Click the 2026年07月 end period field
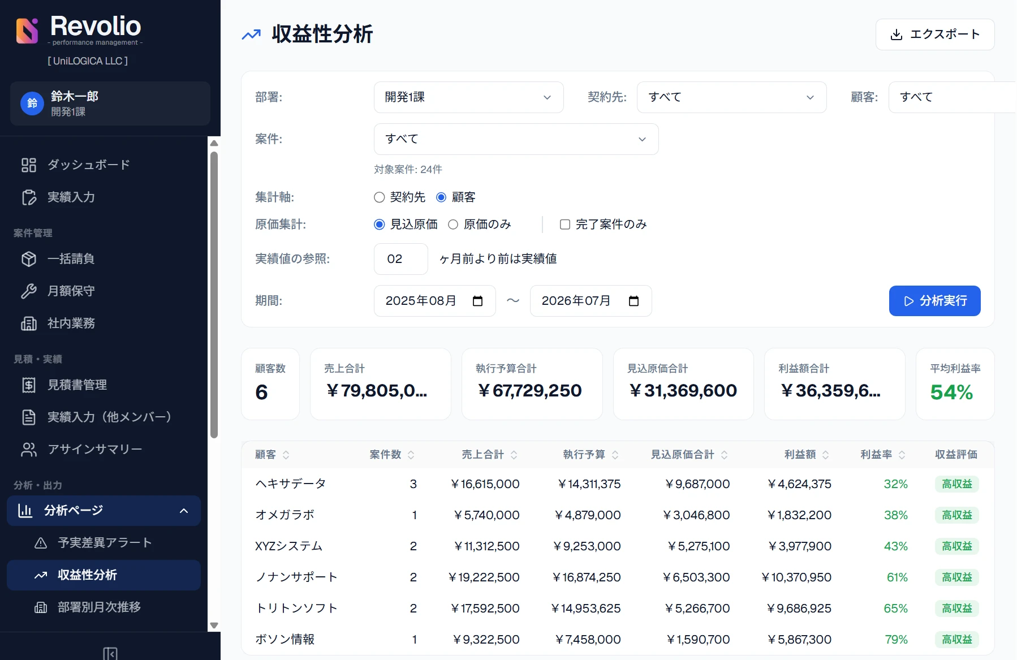The height and width of the screenshot is (660, 1017). pos(591,301)
